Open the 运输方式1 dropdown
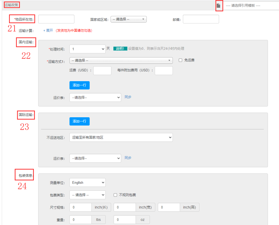This screenshot has height=225, width=279. [121, 60]
